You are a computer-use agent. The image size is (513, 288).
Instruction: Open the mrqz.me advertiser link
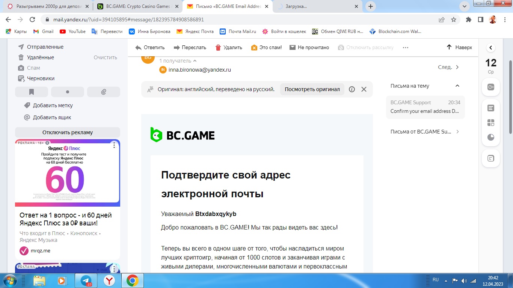41,250
